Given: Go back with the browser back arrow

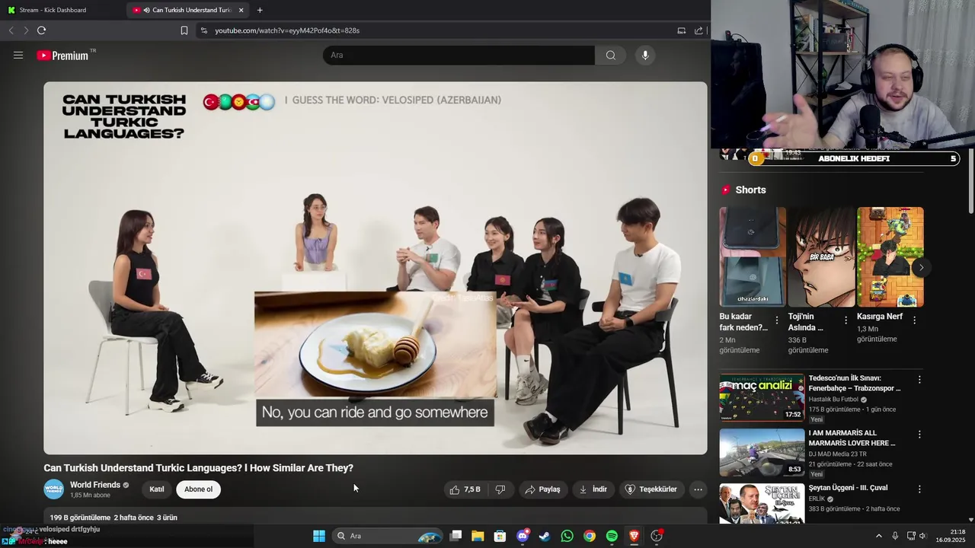Looking at the screenshot, I should click(x=11, y=30).
